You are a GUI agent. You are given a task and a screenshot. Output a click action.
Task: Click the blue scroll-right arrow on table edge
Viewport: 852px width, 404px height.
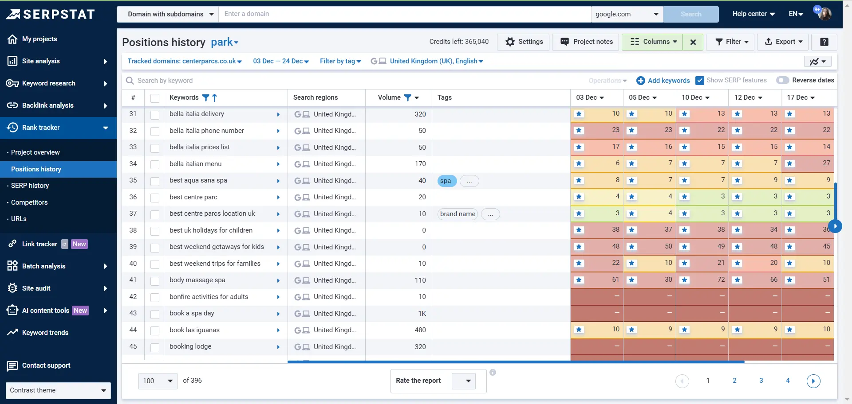click(835, 226)
